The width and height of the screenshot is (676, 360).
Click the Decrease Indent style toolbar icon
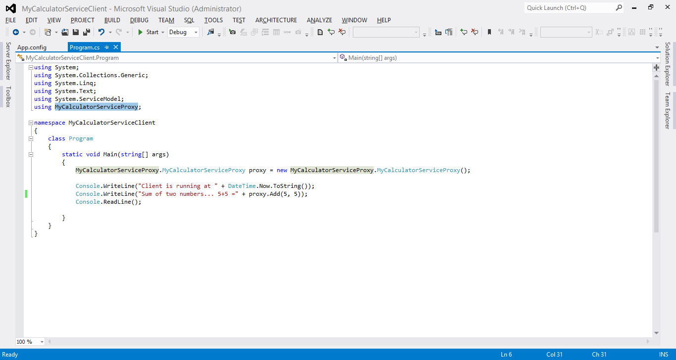tap(438, 32)
